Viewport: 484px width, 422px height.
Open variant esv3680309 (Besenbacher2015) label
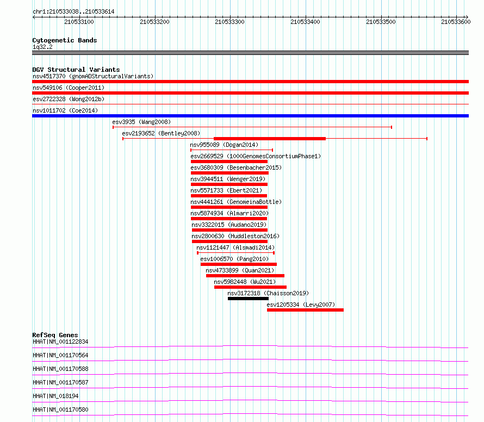click(x=236, y=167)
